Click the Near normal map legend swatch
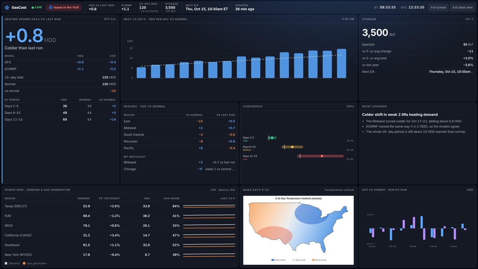Viewport: 478px width, 269px height. (294, 260)
